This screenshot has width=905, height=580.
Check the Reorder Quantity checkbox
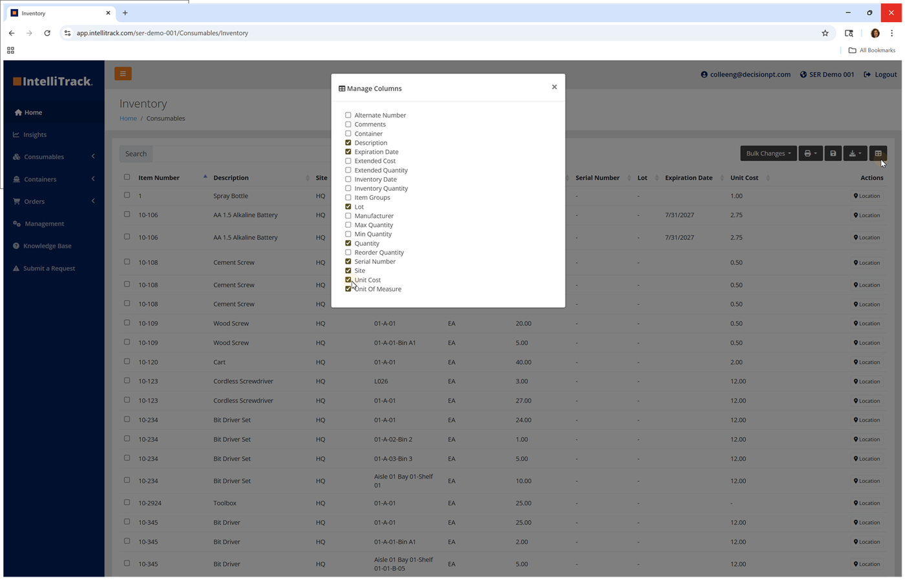pyautogui.click(x=348, y=252)
